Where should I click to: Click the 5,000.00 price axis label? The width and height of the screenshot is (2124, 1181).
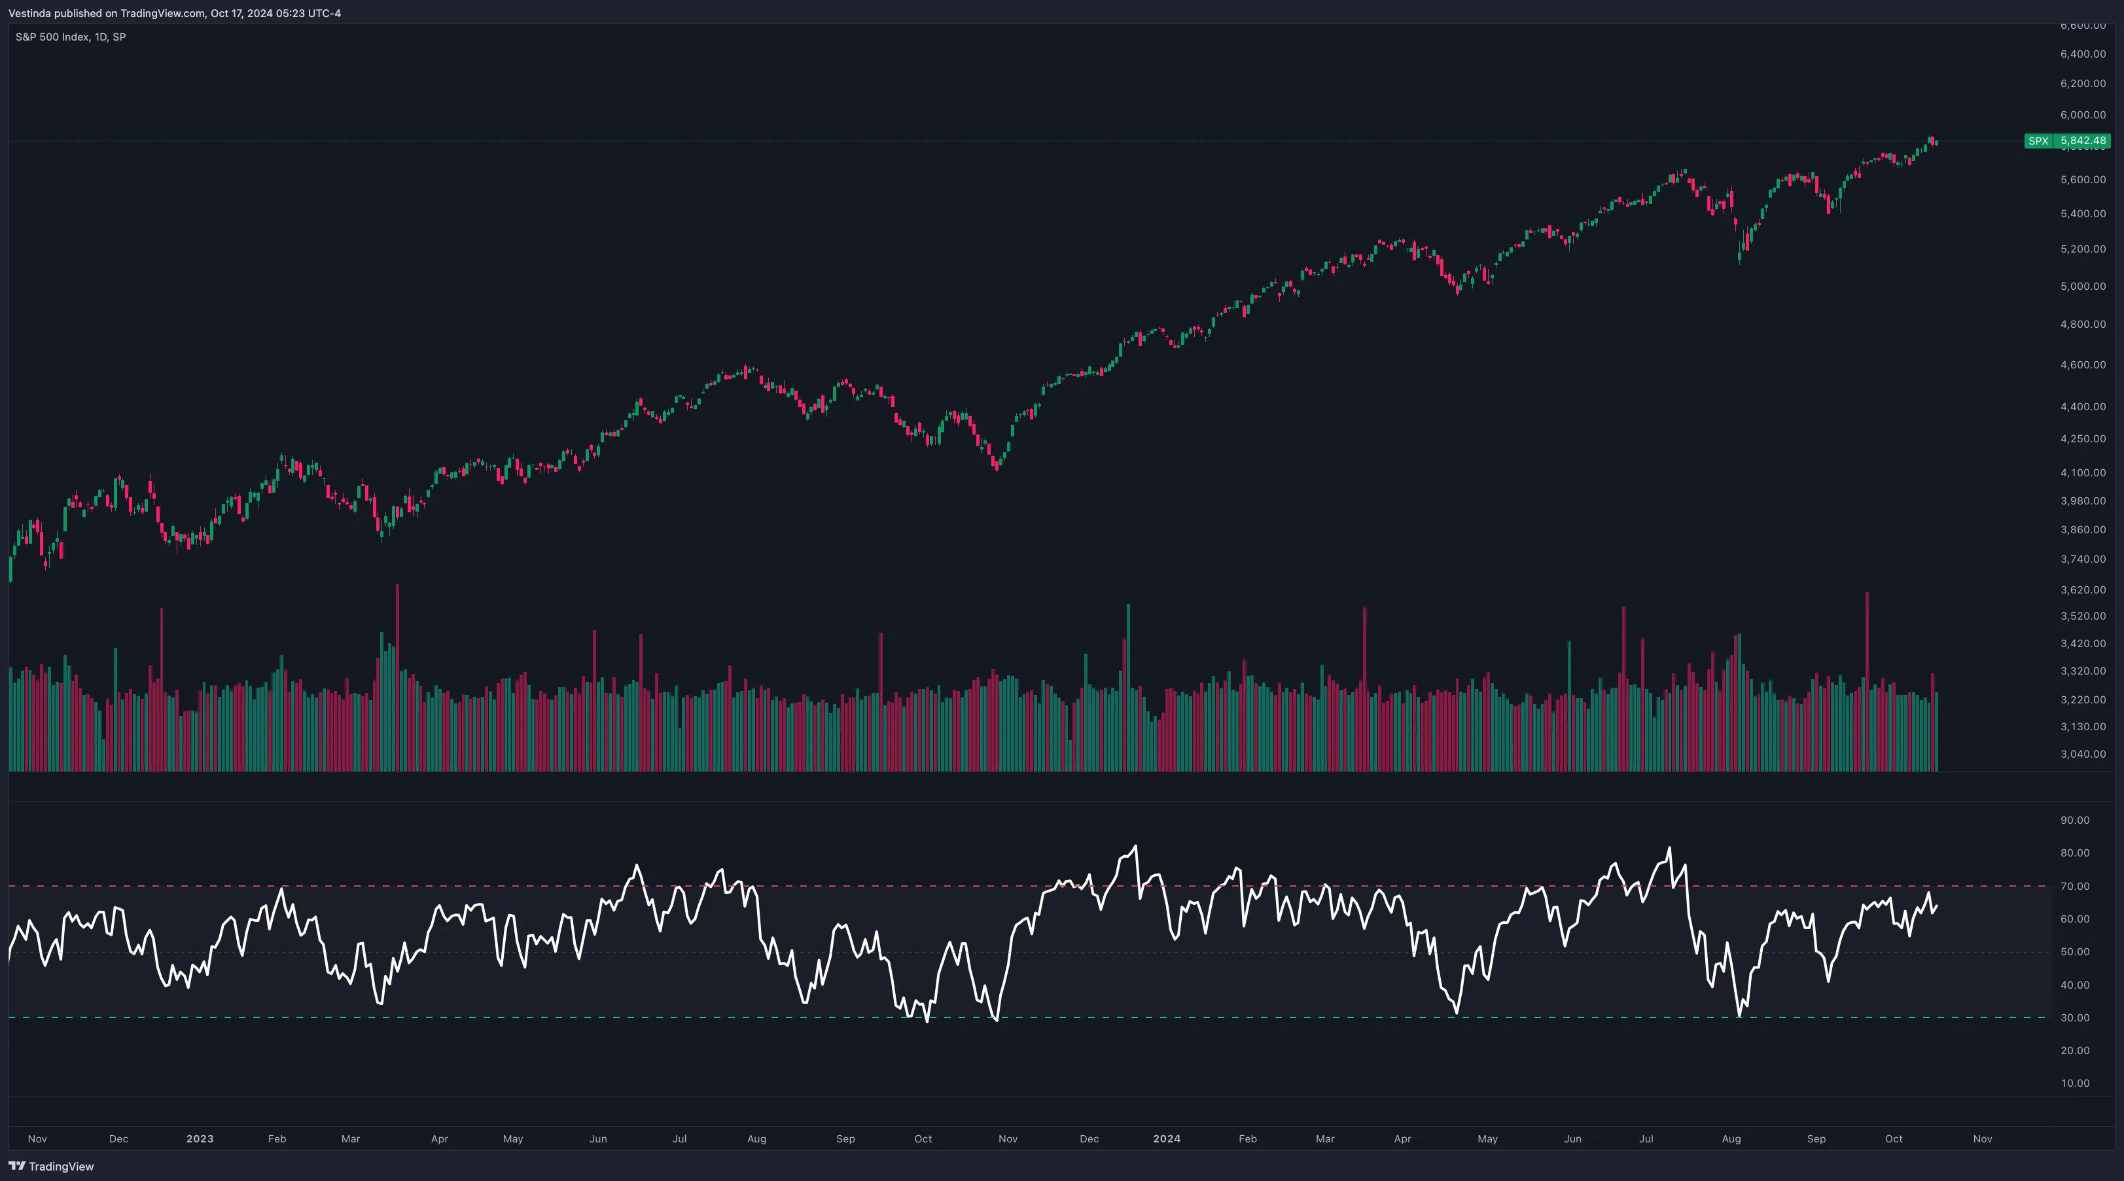coord(2083,286)
